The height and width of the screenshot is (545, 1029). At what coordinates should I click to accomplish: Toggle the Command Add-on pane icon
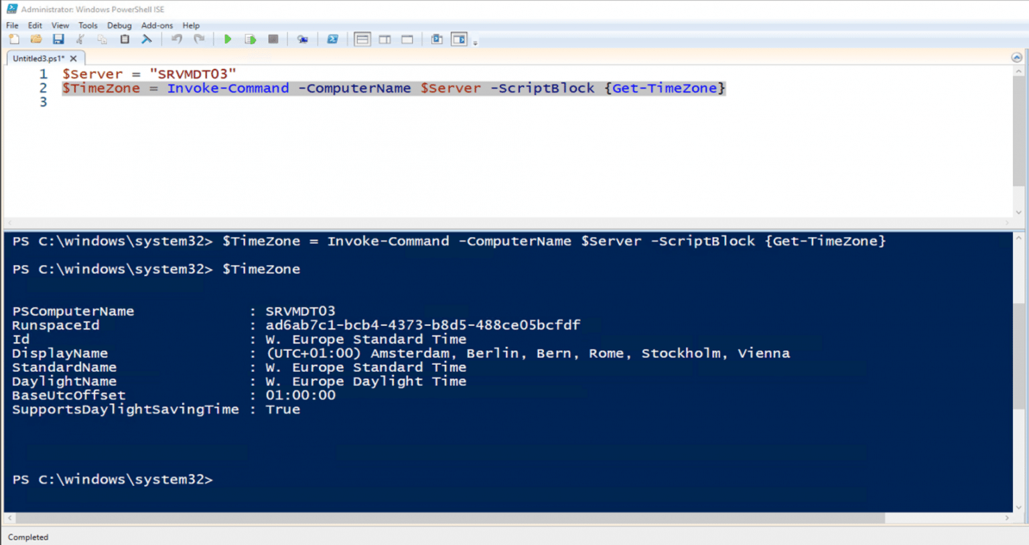pyautogui.click(x=459, y=40)
